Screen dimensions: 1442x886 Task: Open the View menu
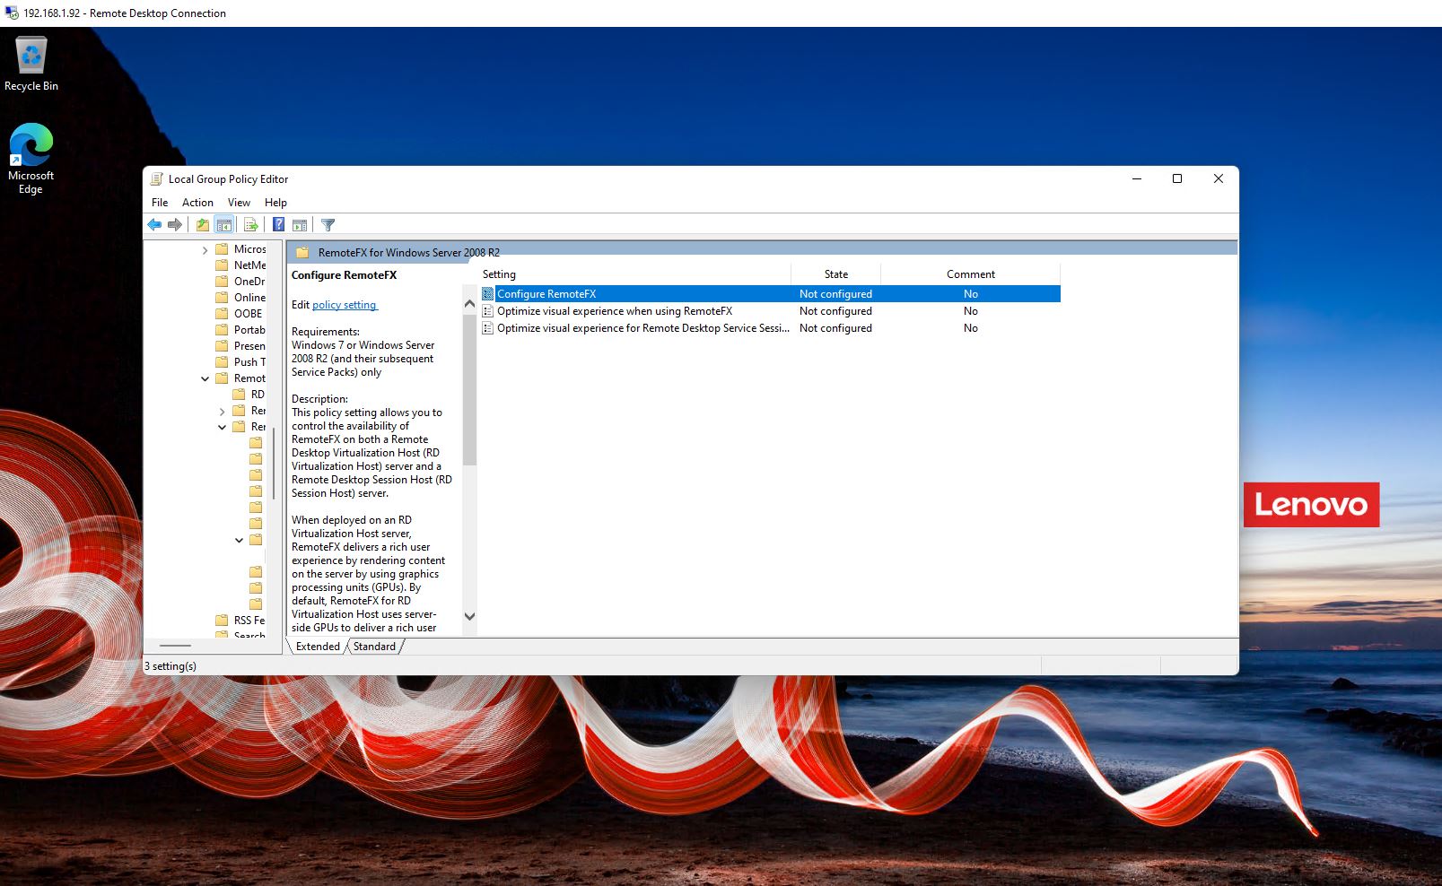[239, 203]
